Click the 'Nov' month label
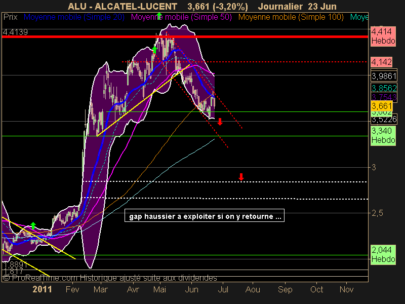405x304 pixels. (x=346, y=289)
